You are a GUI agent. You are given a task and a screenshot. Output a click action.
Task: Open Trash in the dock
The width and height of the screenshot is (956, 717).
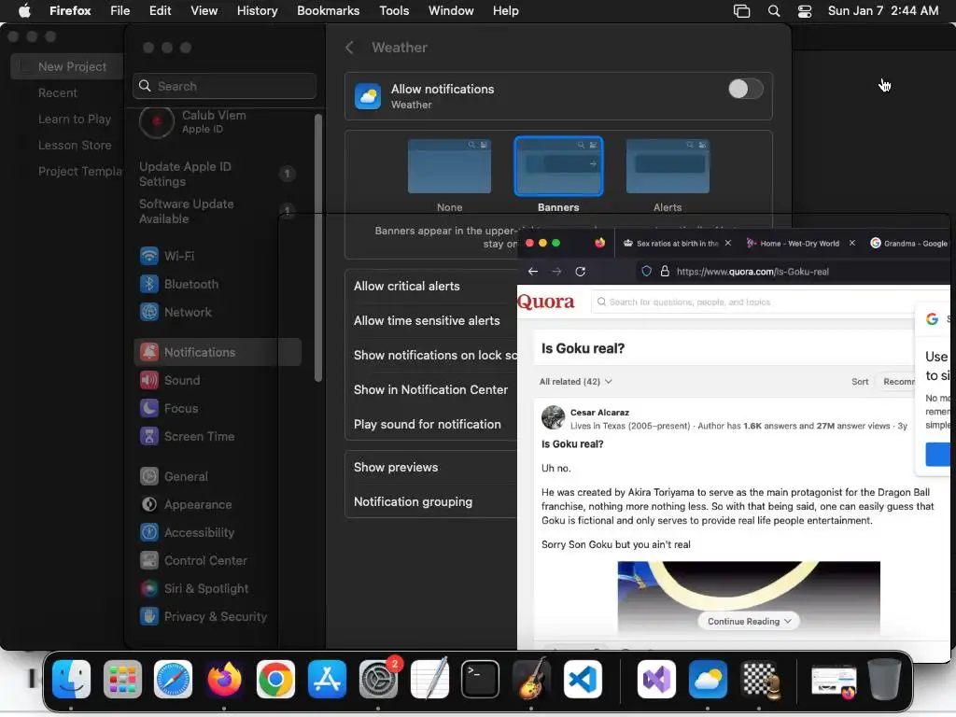tap(885, 680)
